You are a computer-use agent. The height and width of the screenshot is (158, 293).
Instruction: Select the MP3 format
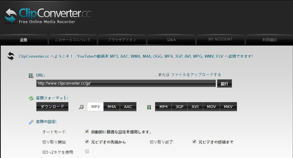pyautogui.click(x=95, y=107)
